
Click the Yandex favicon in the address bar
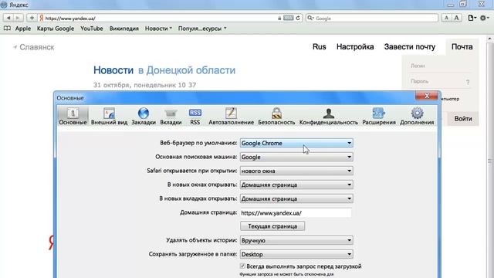[41, 18]
